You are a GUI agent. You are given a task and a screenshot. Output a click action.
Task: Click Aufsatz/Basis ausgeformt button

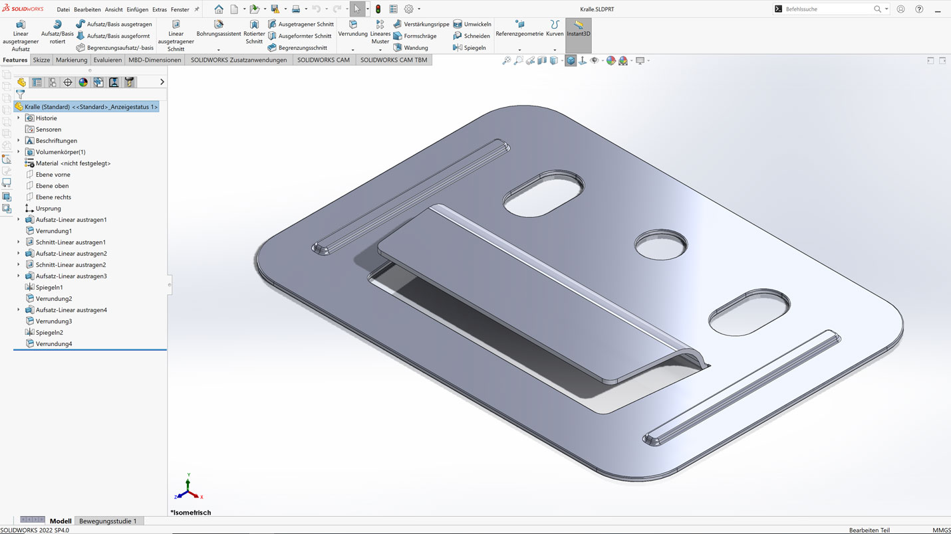click(113, 36)
